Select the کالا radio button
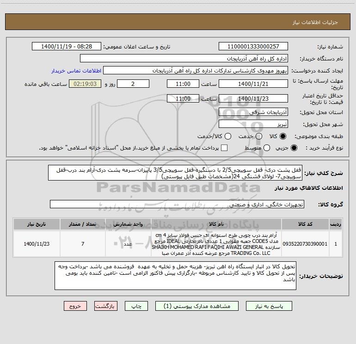The image size is (356, 344). (x=283, y=136)
